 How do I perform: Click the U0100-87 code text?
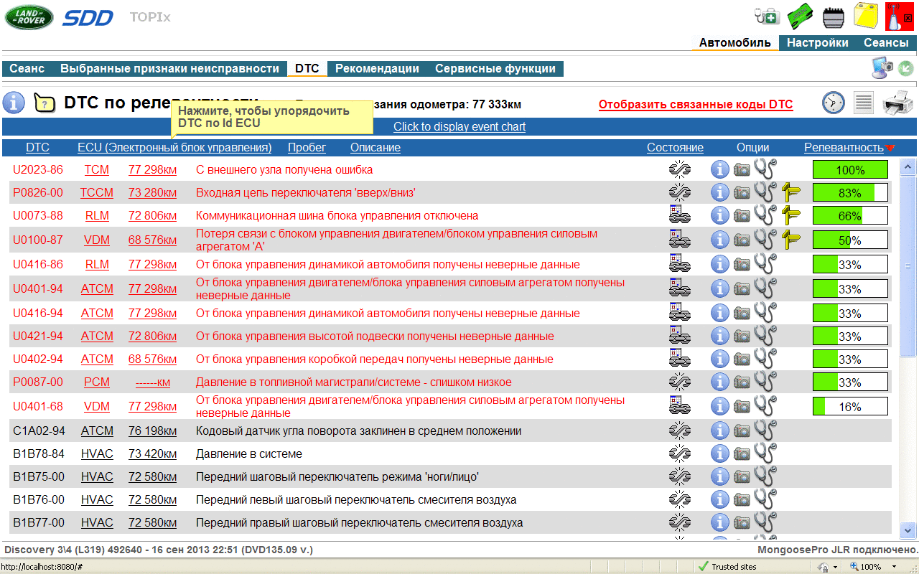(x=38, y=240)
